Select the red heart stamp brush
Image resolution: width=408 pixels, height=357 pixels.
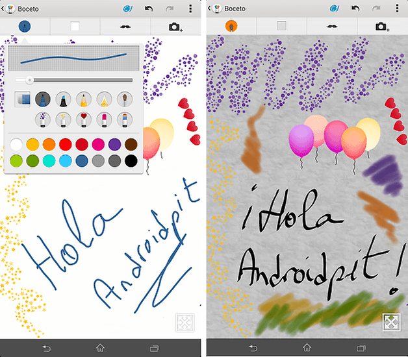coord(84,119)
